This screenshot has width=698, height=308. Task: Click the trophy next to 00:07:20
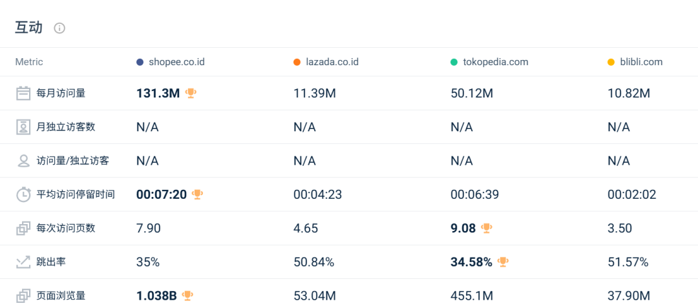pyautogui.click(x=198, y=194)
